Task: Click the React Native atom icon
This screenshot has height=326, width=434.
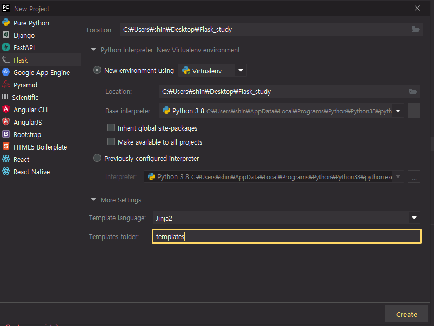Action: pos(6,171)
